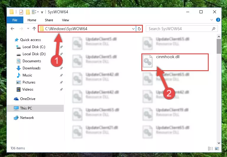Click the 106 items status text

[x=18, y=148]
